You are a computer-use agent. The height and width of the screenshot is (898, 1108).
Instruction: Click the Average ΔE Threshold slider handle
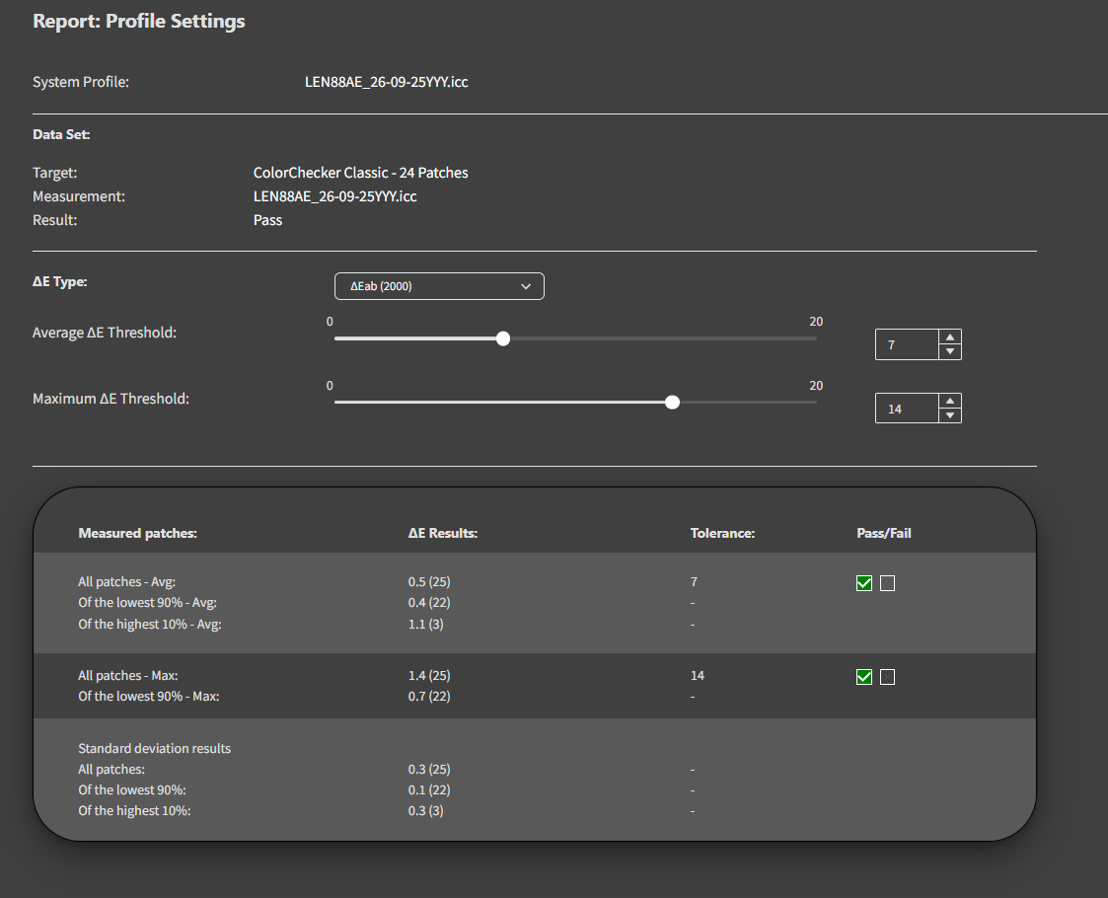pyautogui.click(x=503, y=338)
